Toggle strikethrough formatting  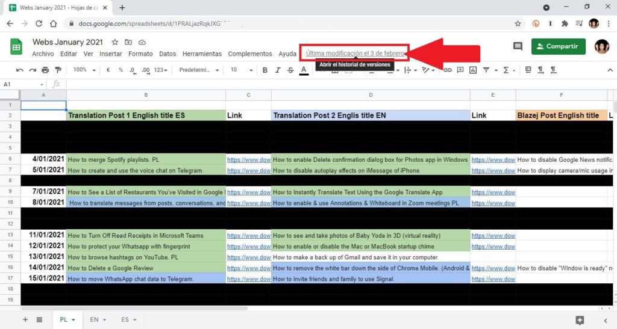(x=290, y=70)
